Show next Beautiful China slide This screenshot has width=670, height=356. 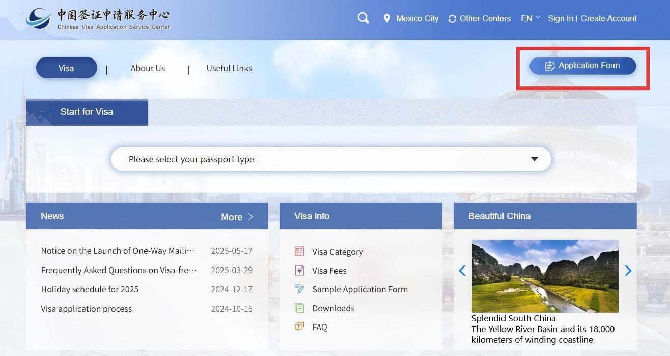[628, 271]
